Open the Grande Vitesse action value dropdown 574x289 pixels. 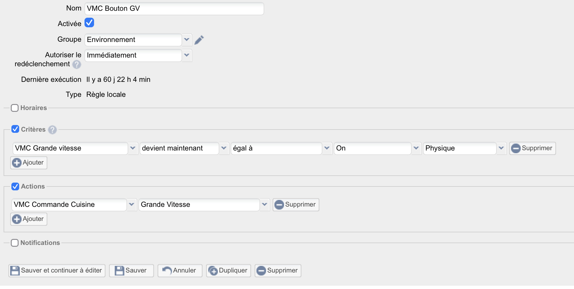[265, 204]
